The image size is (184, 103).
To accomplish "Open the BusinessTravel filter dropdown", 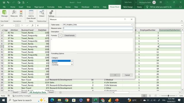I will point(37,30).
